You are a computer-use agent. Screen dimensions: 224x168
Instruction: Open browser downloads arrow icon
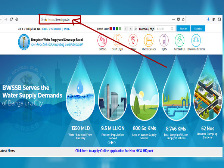[208, 19]
